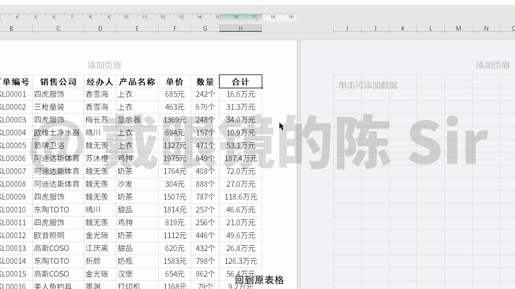Click 添加页眉 on the second page
Viewport: 515px width, 289px height.
coord(492,65)
